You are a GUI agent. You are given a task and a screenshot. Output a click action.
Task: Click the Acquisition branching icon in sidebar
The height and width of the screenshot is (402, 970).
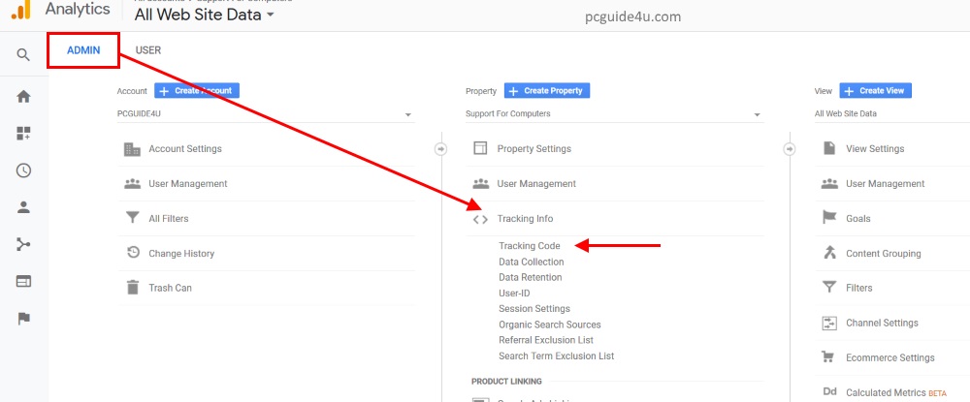23,244
